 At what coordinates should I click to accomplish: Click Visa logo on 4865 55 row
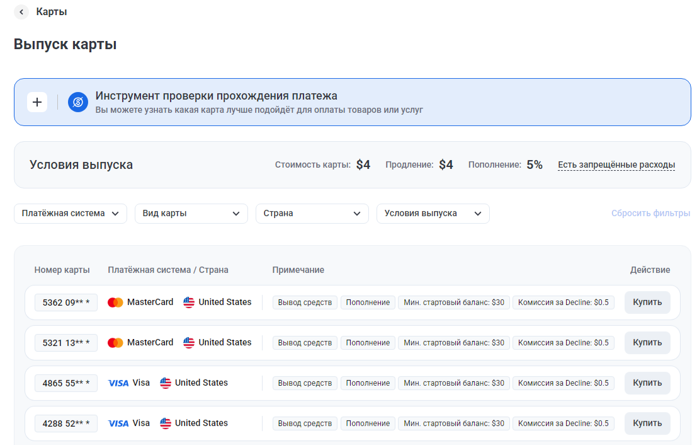click(118, 383)
